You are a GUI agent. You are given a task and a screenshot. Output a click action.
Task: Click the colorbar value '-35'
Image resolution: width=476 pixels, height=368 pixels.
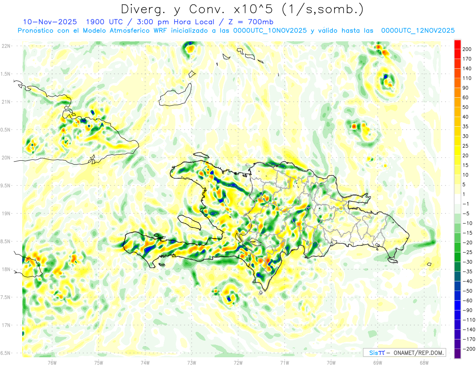pyautogui.click(x=468, y=272)
